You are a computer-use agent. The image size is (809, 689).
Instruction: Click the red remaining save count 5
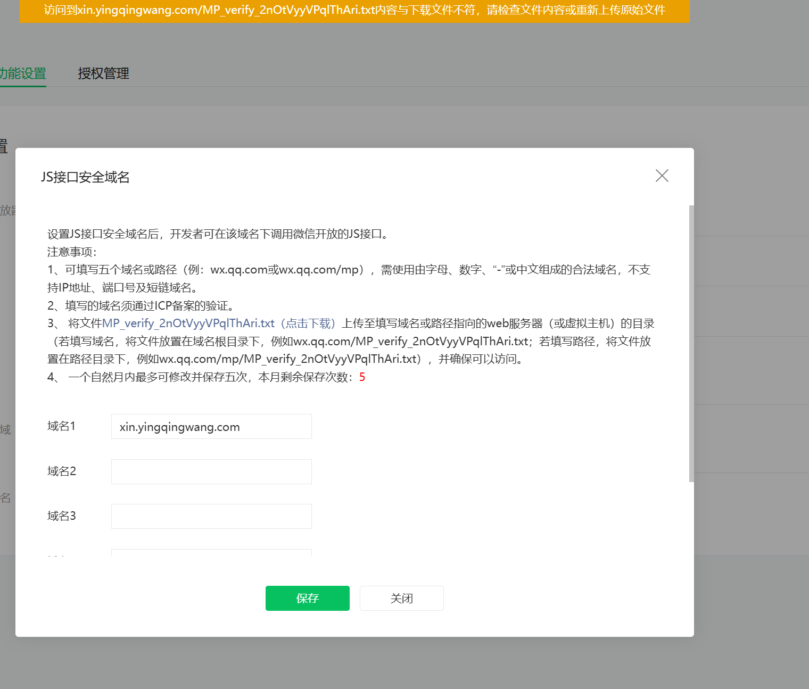click(x=362, y=377)
